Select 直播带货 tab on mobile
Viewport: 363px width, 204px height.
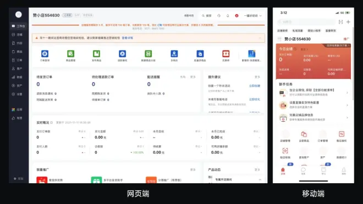point(331,31)
